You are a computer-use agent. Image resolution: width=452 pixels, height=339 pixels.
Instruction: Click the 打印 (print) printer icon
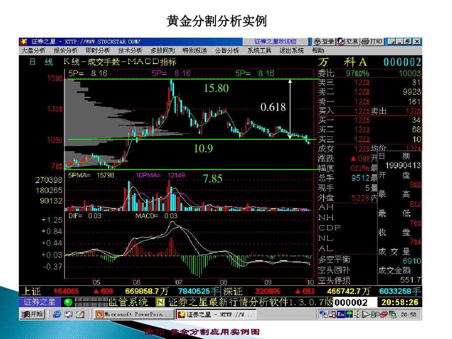point(365,41)
